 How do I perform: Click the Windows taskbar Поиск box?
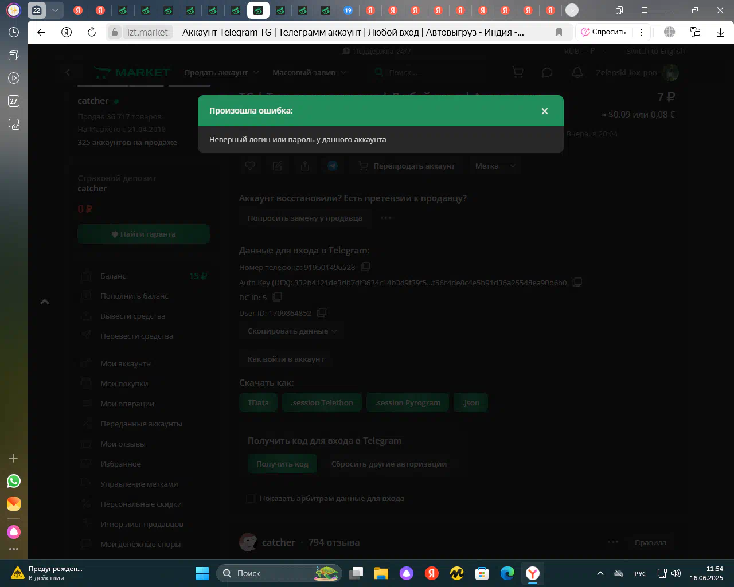(x=279, y=573)
